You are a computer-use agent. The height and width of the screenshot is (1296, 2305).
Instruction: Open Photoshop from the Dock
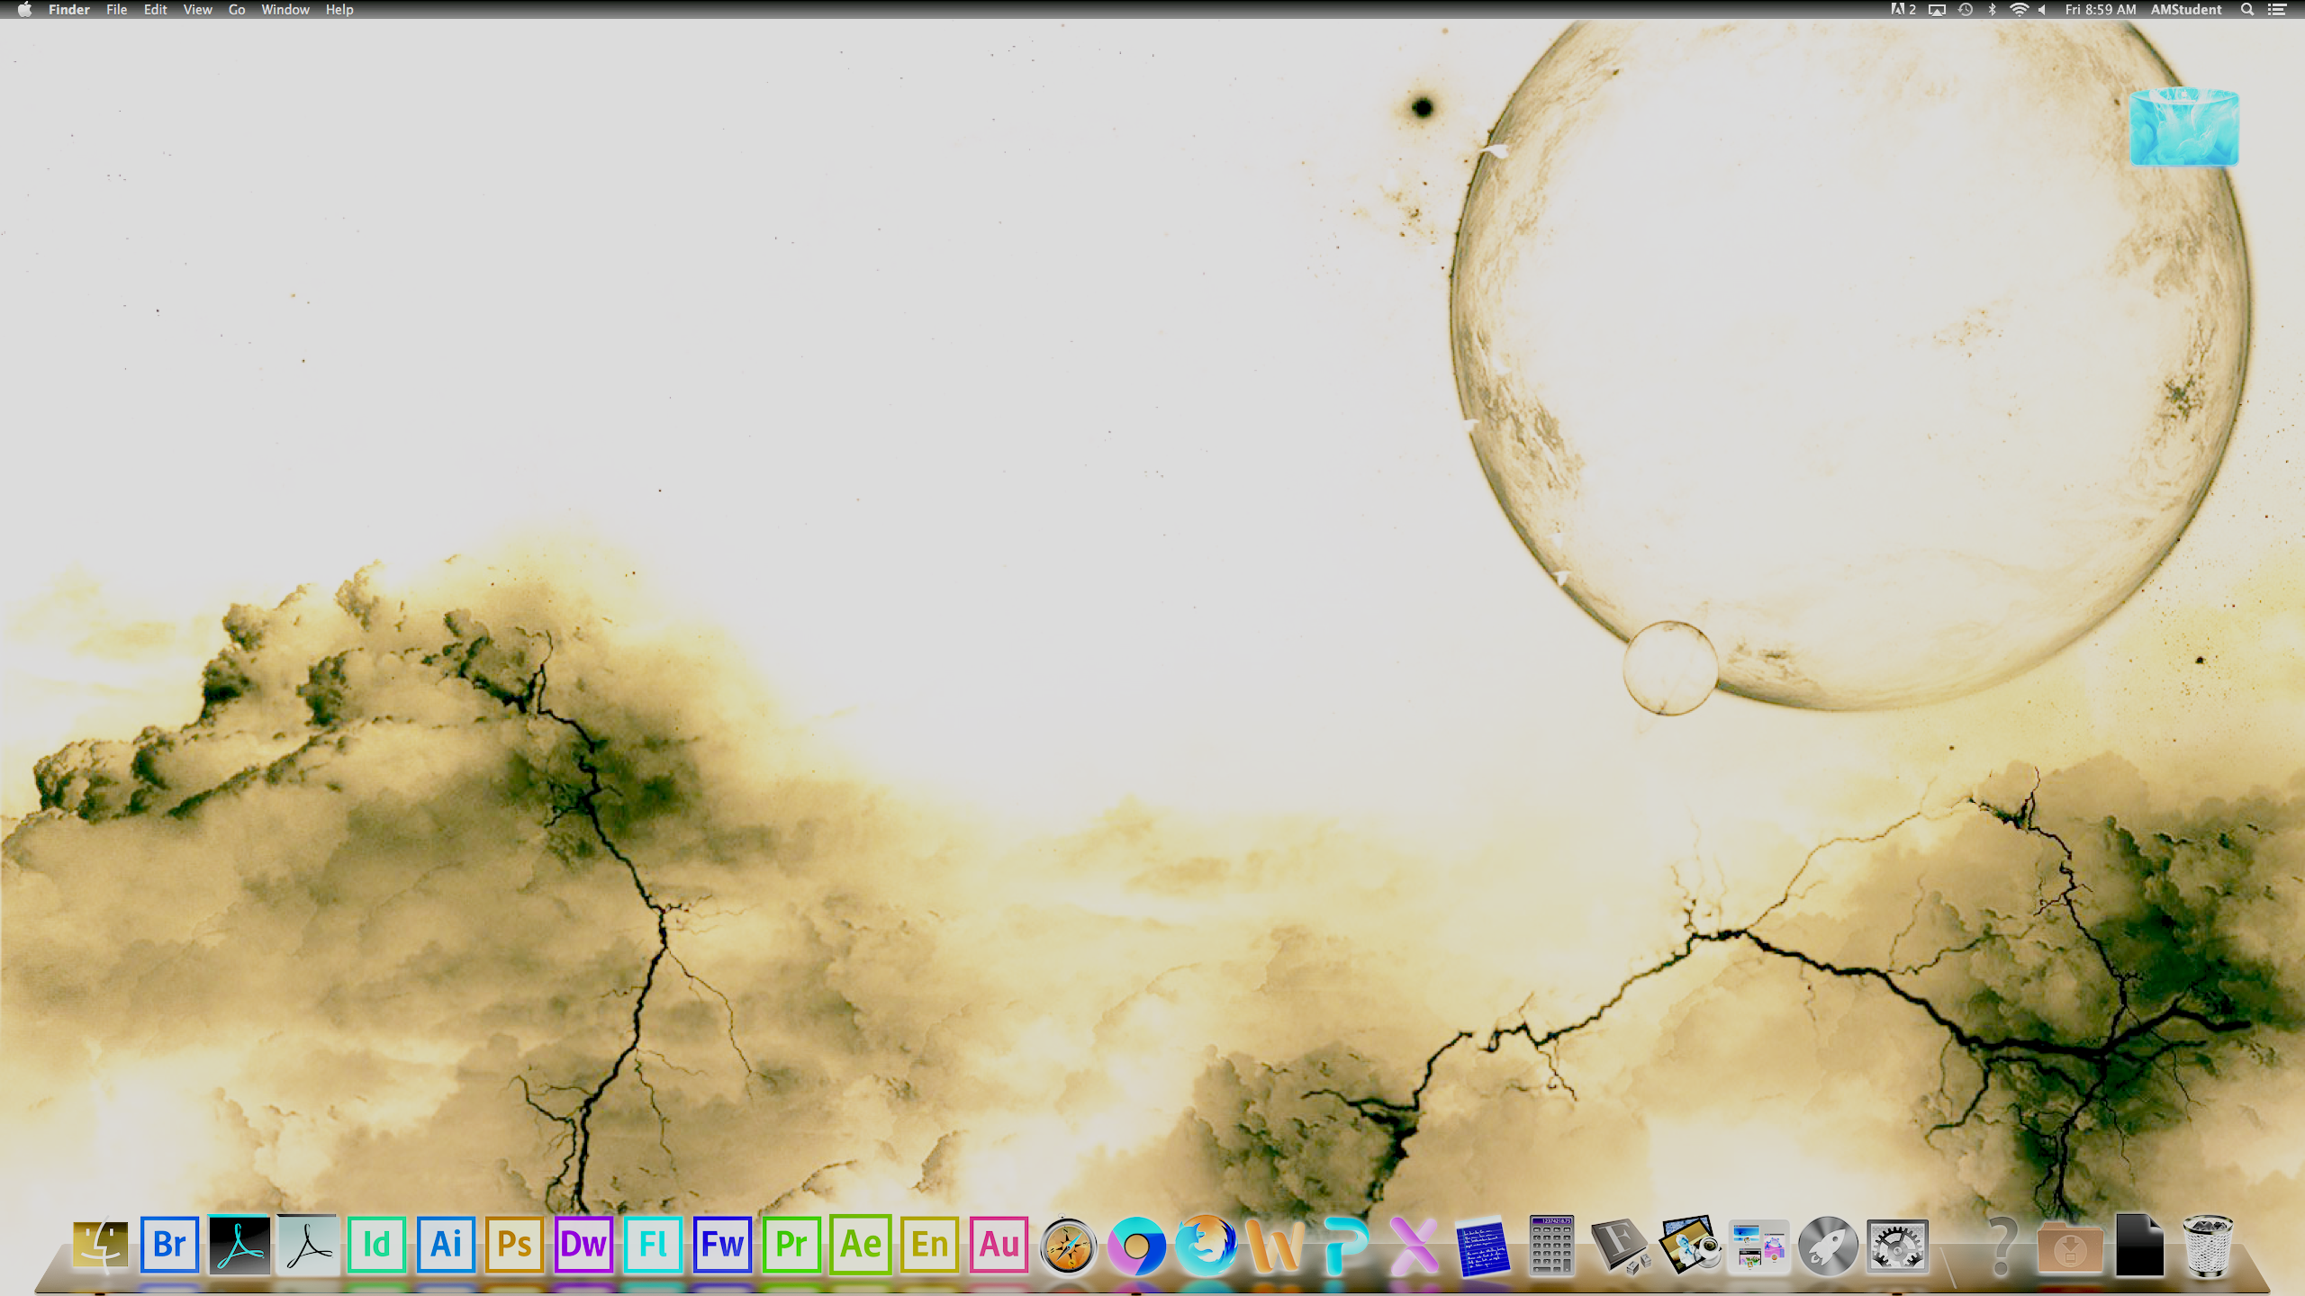pyautogui.click(x=515, y=1245)
